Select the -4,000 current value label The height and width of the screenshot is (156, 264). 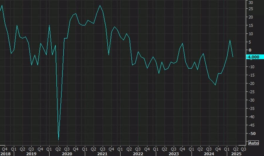(253, 57)
